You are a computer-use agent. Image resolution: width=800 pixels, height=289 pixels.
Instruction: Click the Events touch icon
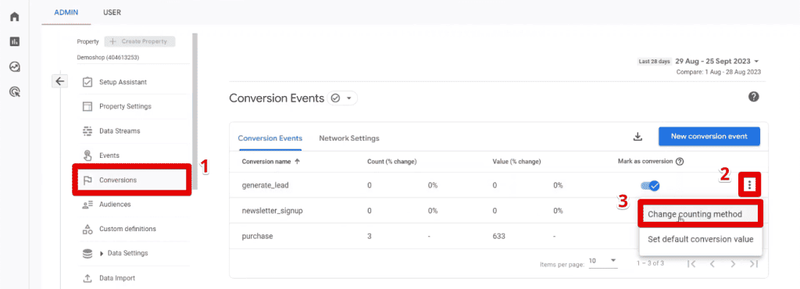click(x=87, y=155)
